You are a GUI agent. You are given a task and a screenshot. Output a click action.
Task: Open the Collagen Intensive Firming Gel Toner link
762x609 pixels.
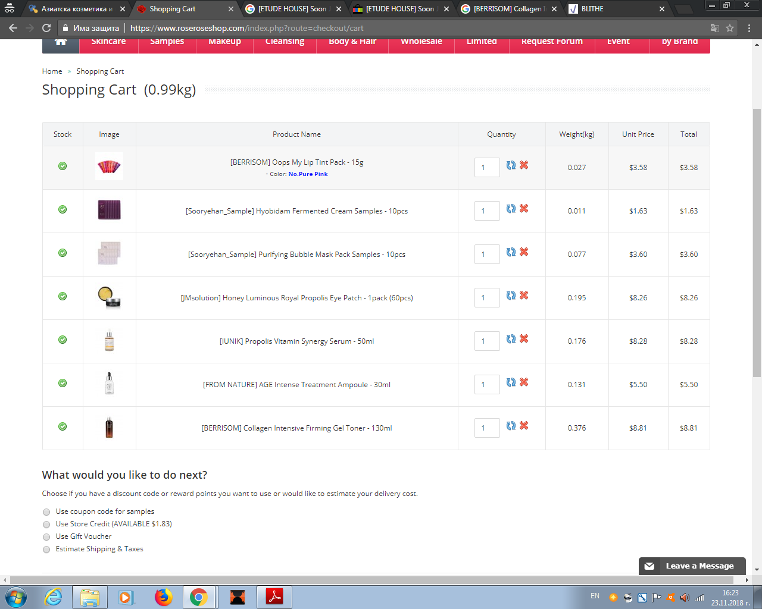(x=296, y=428)
